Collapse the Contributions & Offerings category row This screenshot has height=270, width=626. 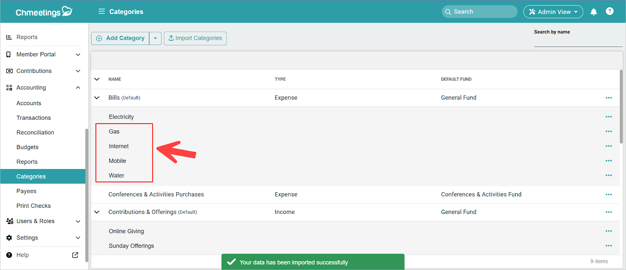click(x=97, y=212)
